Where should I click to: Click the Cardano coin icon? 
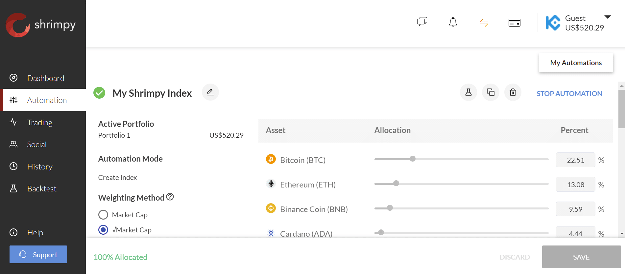pyautogui.click(x=271, y=233)
